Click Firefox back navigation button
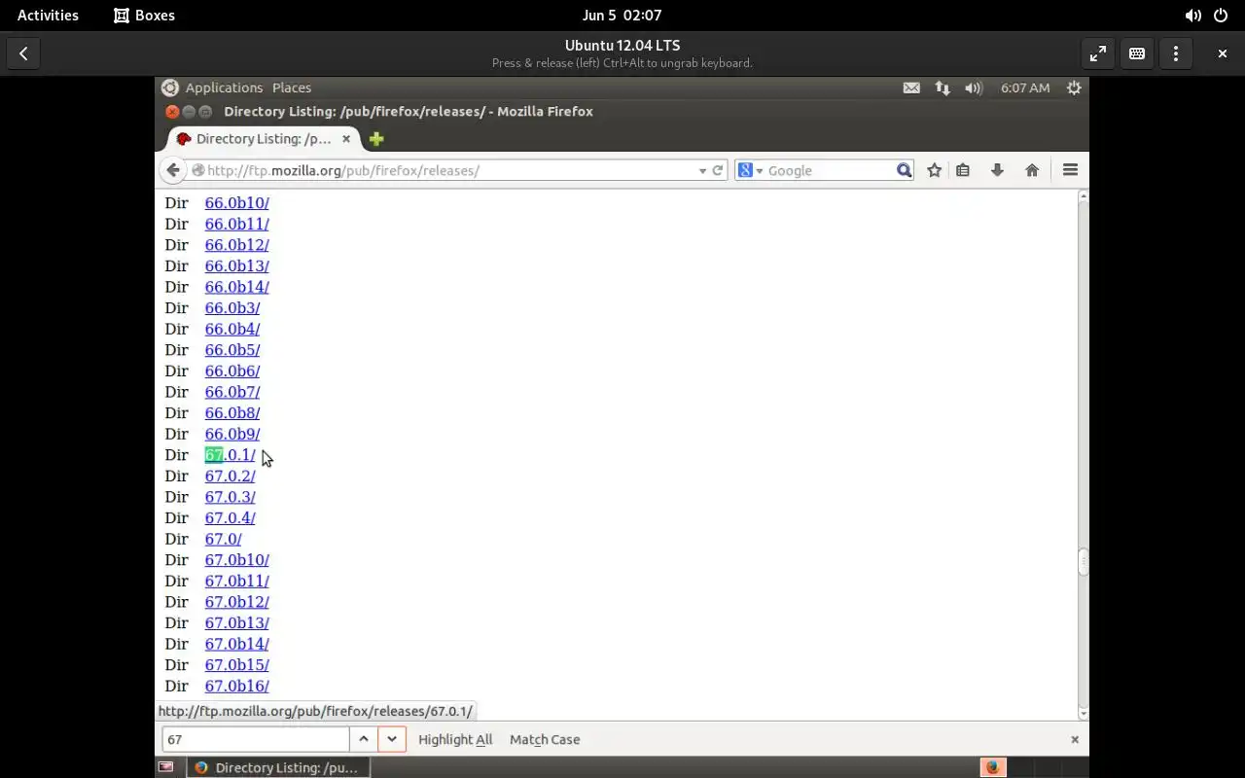 173,170
